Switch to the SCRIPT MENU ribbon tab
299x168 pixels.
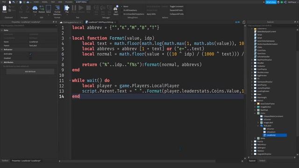pos(81,2)
